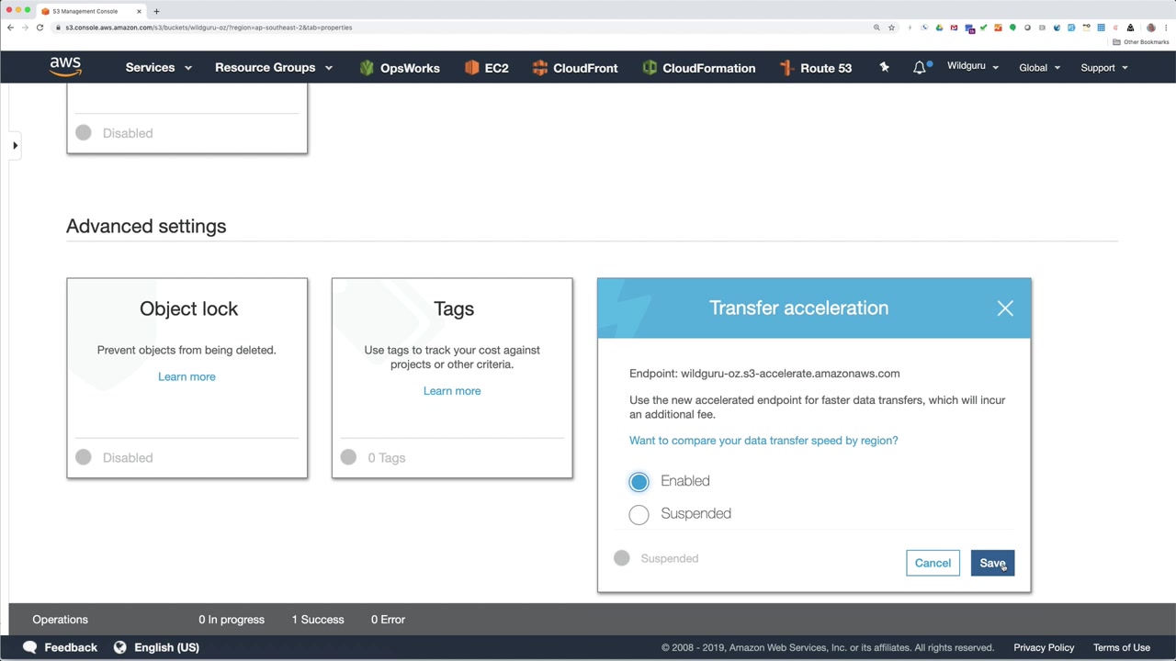Open the Support dropdown
This screenshot has width=1176, height=661.
1104,67
